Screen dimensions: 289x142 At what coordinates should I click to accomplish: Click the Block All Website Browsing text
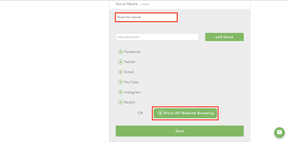pyautogui.click(x=189, y=113)
